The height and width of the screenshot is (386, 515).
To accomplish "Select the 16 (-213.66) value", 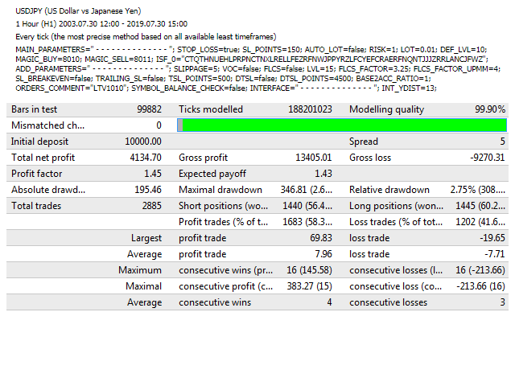I will 480,270.
